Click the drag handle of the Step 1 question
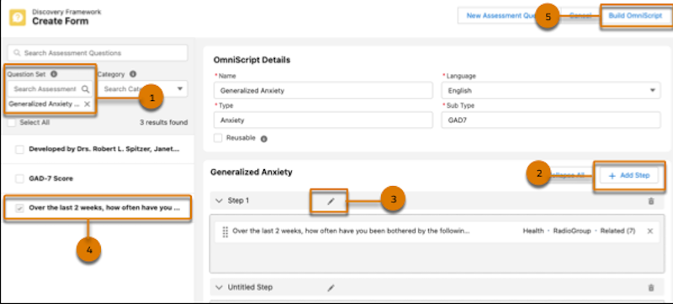The width and height of the screenshot is (673, 304). click(x=225, y=232)
